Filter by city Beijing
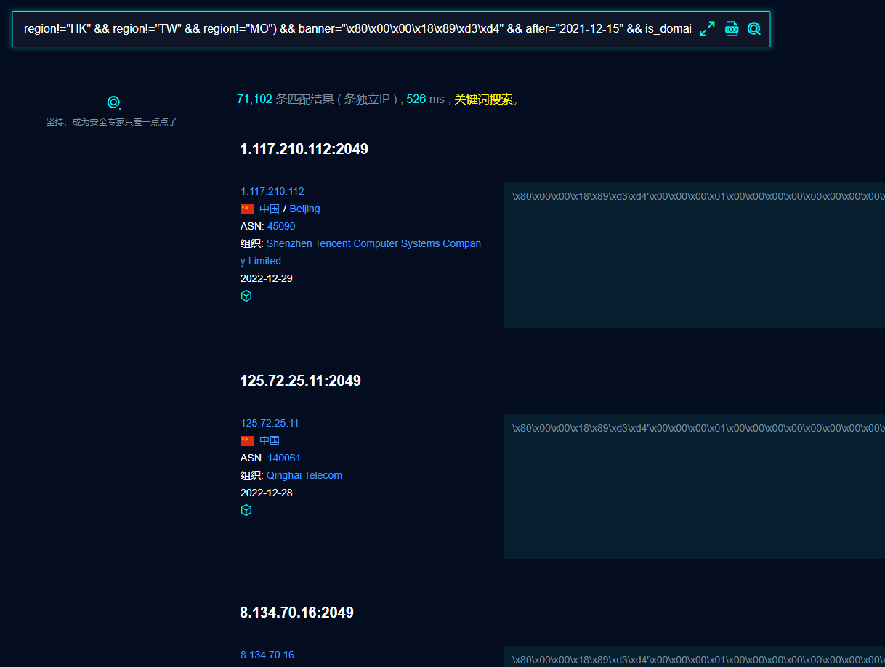Viewport: 885px width, 667px height. (304, 209)
